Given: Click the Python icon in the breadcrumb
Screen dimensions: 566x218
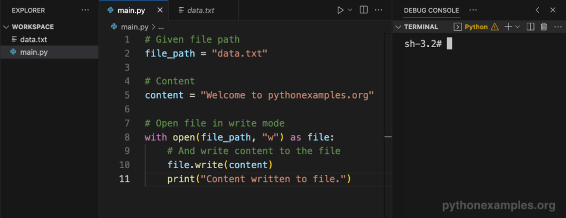Looking at the screenshot, I should [114, 27].
